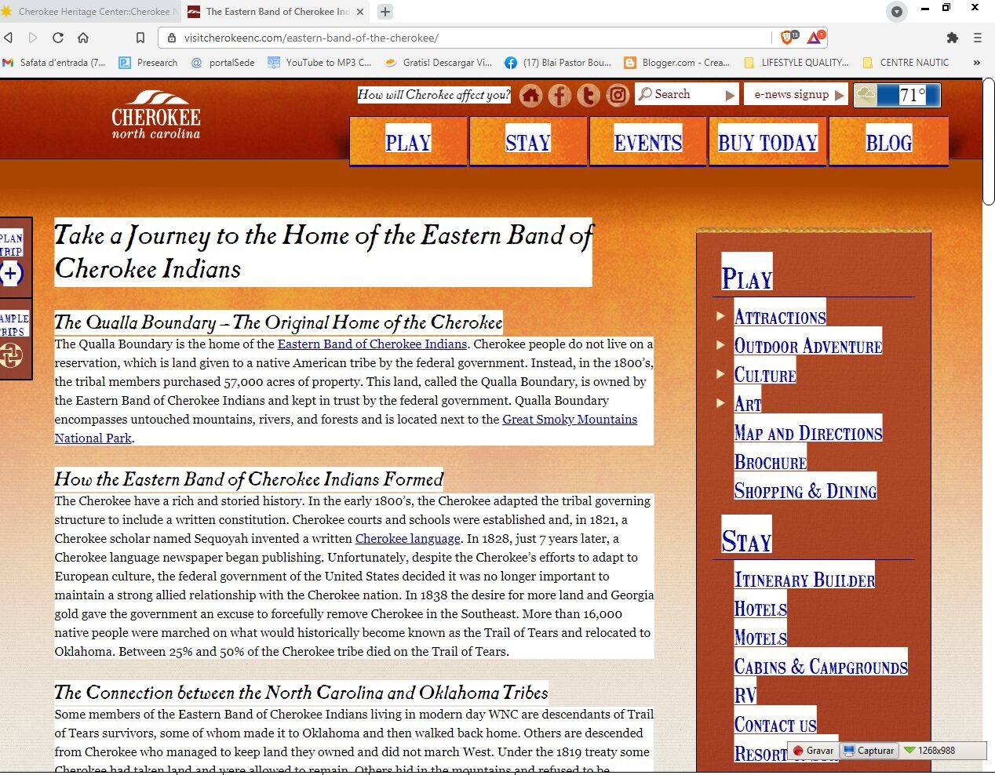Open the Cherokee Twitter icon

click(x=589, y=95)
